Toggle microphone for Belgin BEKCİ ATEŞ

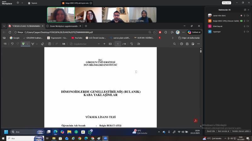[244, 21]
